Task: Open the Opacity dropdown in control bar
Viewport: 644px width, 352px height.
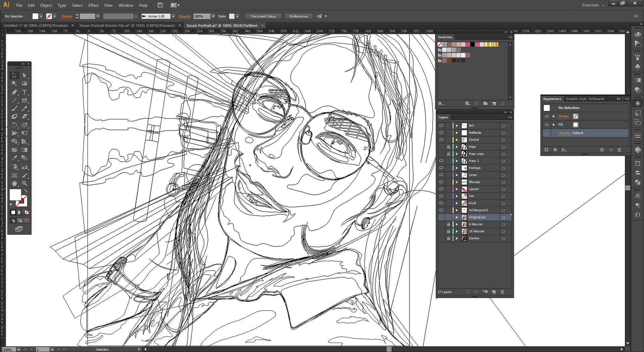Action: click(x=213, y=16)
